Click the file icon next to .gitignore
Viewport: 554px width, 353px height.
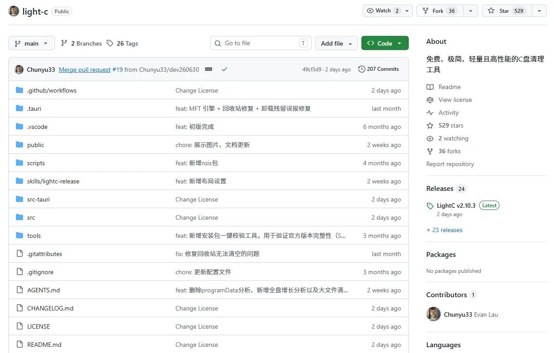pos(19,272)
